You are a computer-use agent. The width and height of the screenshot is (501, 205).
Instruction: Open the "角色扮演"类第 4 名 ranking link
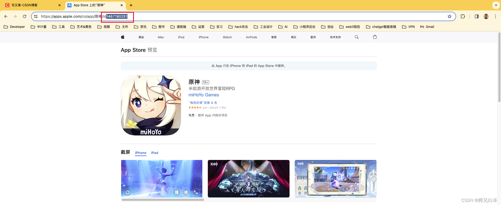pos(203,103)
